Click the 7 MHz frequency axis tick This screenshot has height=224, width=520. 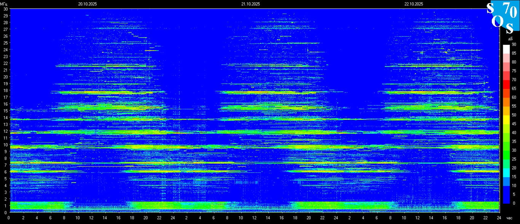(x=5, y=165)
